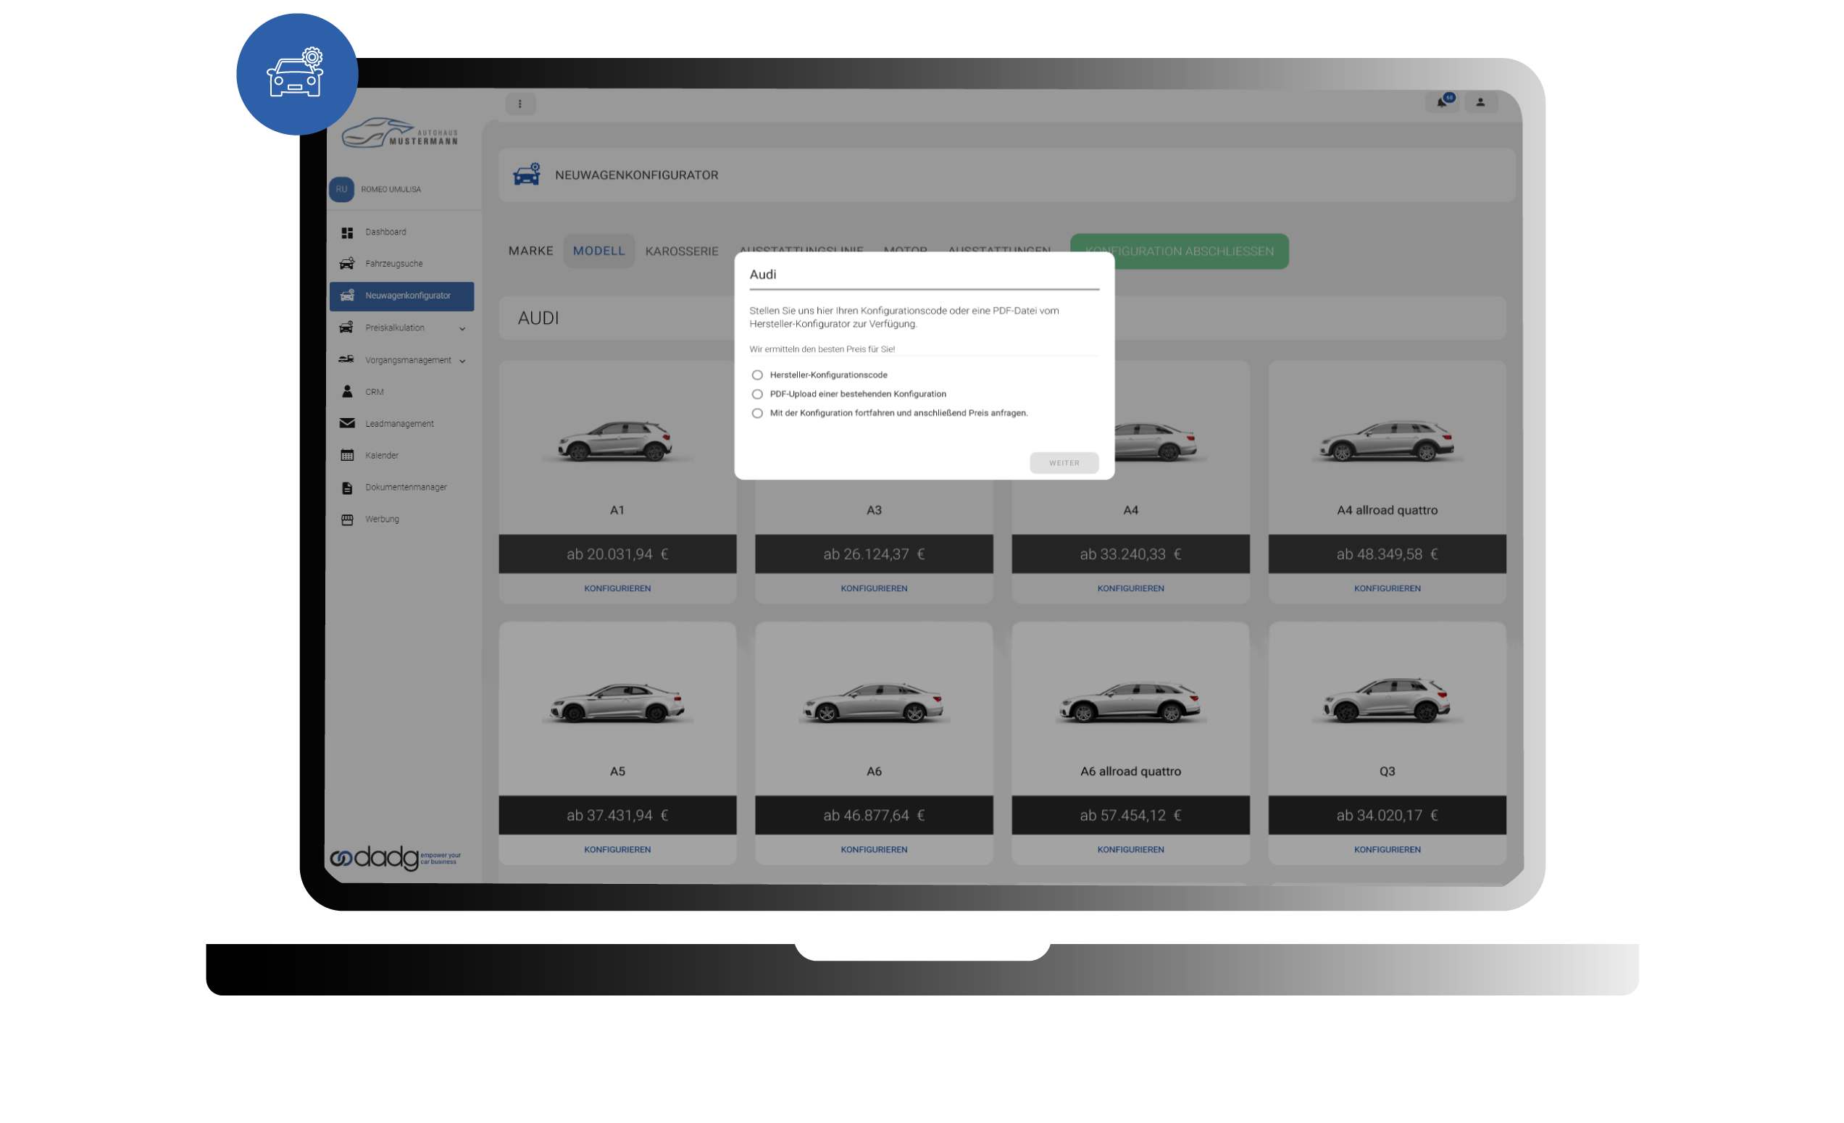This screenshot has width=1844, height=1123.
Task: Click KONFIGURIEREN under the Q3
Action: [1388, 850]
